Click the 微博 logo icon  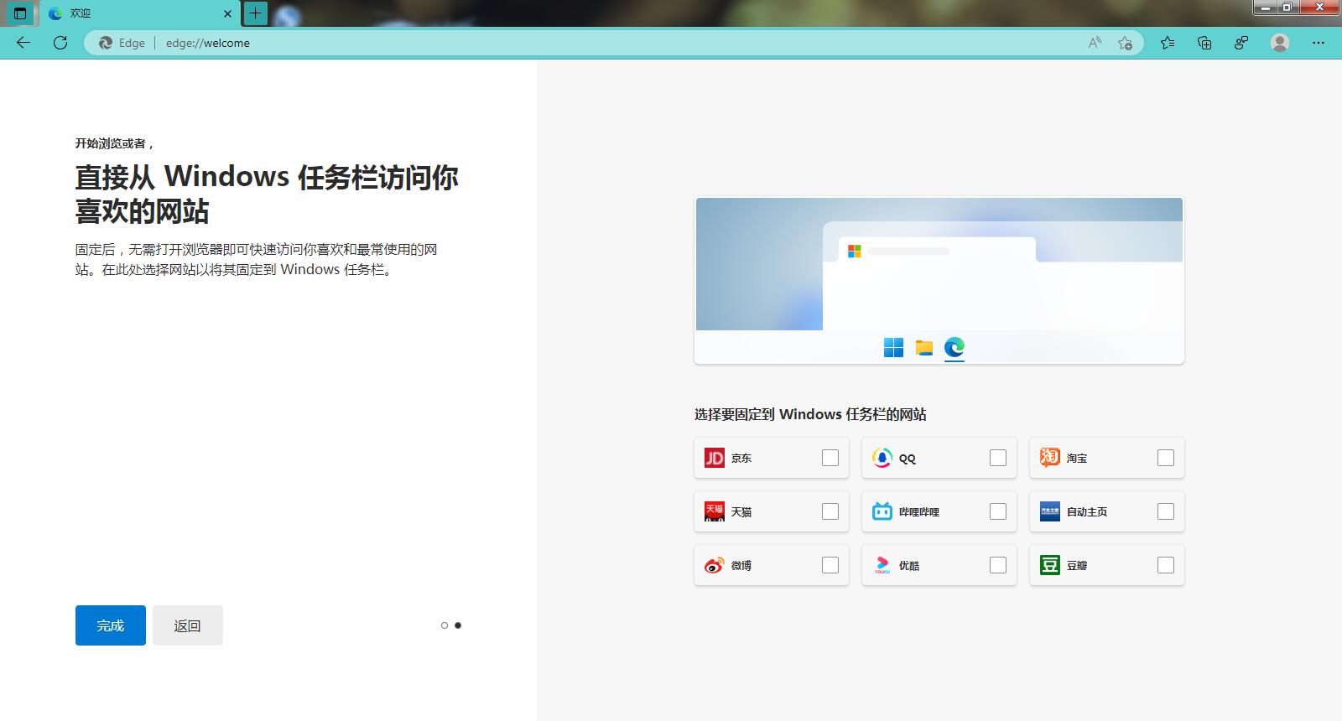715,565
